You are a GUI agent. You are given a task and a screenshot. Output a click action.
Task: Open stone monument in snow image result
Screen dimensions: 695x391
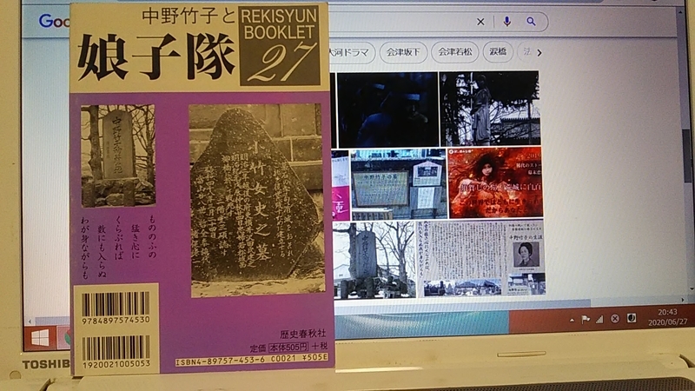[374, 260]
